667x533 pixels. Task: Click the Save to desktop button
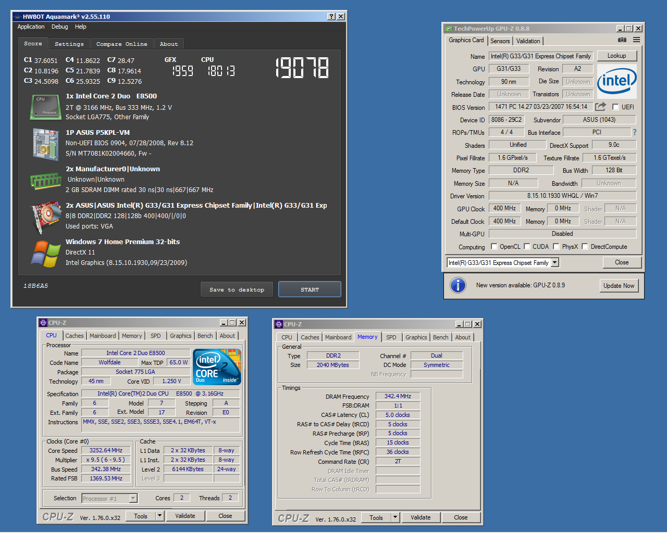[x=237, y=289]
